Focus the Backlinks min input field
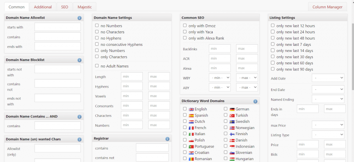The width and height of the screenshot is (354, 162). [x=220, y=49]
